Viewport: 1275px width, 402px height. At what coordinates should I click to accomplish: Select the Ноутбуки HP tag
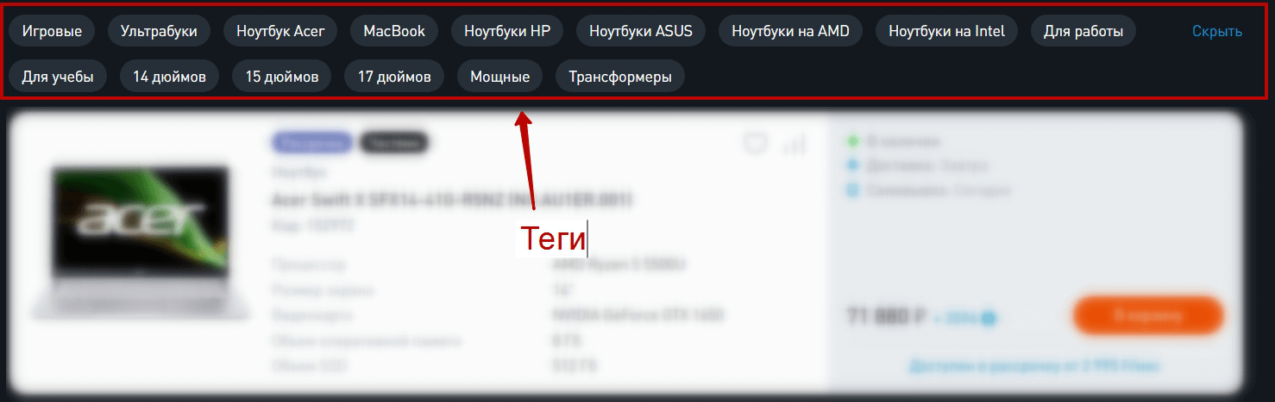(x=507, y=32)
